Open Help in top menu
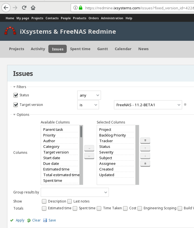Viewport: 194px width, 228px height. click(129, 18)
